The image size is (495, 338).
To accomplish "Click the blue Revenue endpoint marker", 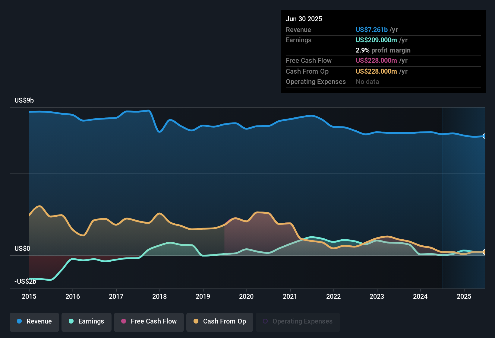I will pos(485,136).
